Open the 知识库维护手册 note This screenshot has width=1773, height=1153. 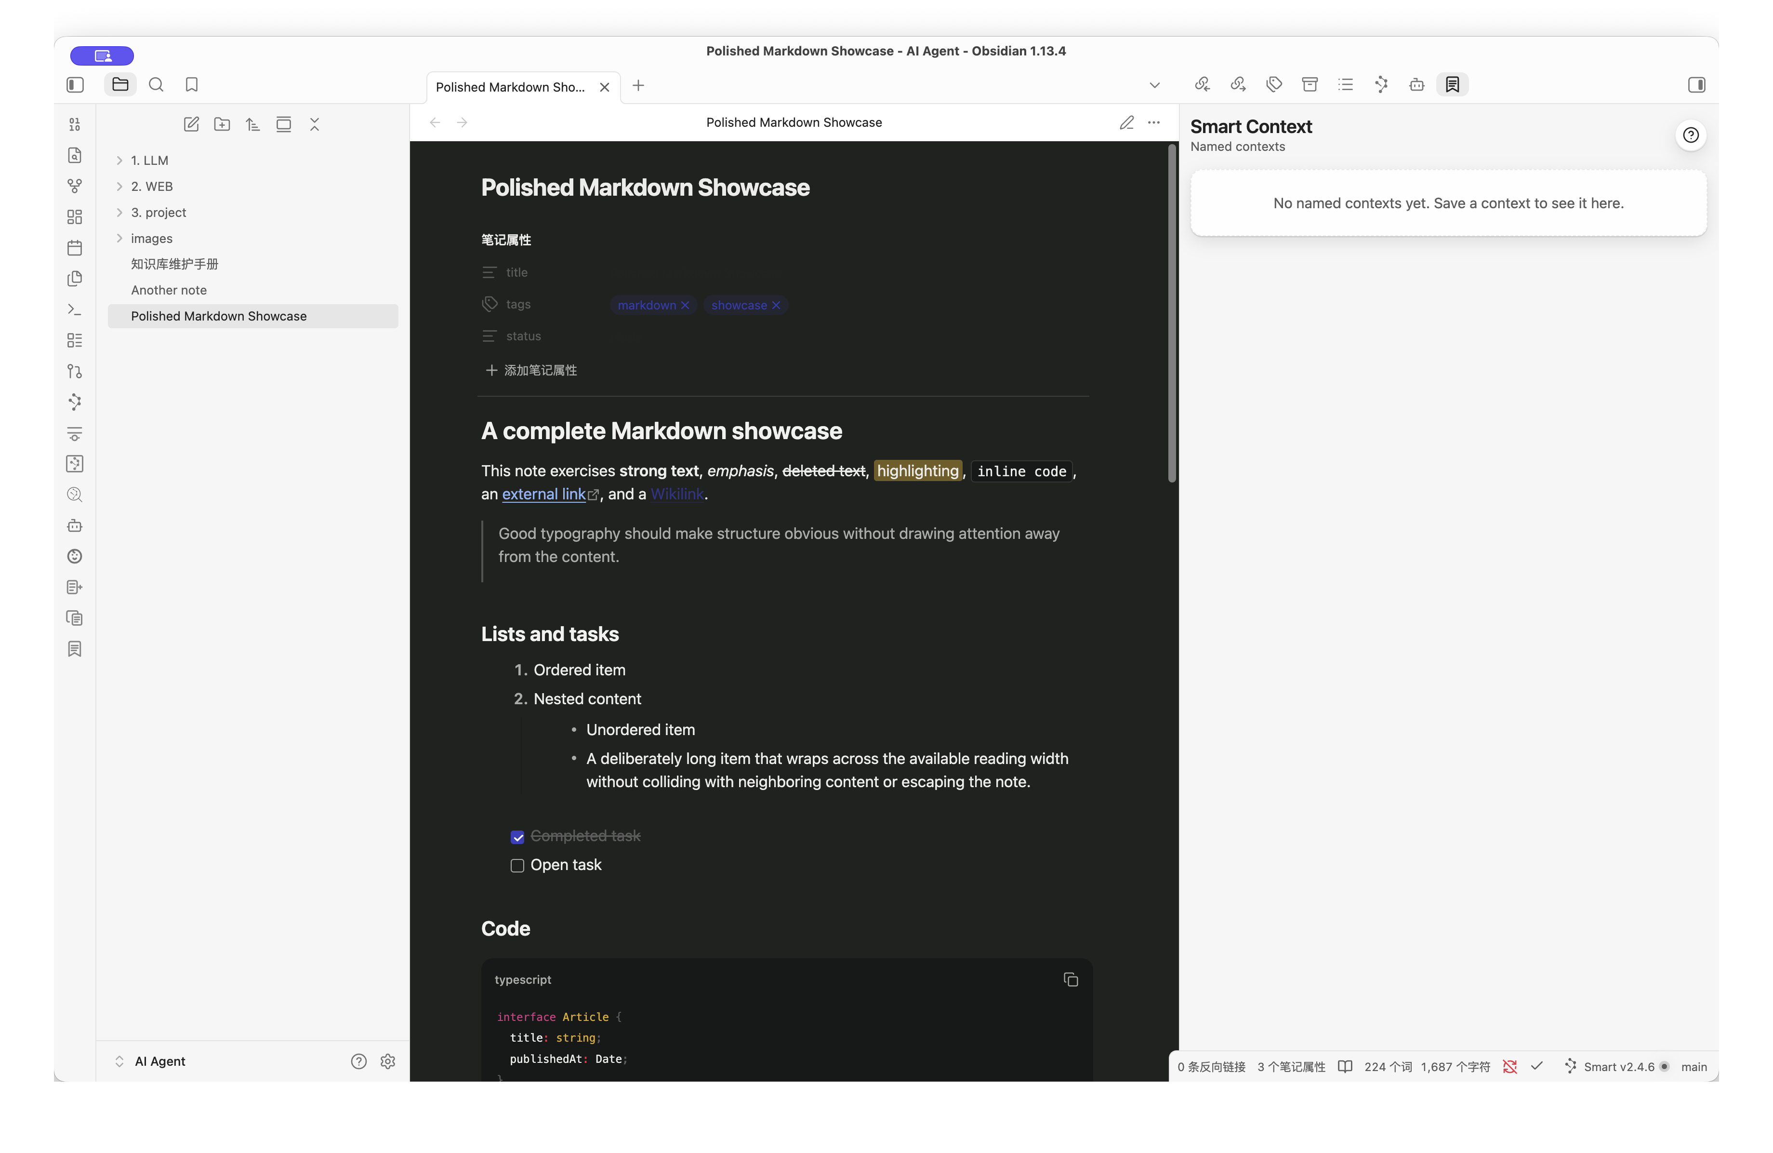[253, 264]
